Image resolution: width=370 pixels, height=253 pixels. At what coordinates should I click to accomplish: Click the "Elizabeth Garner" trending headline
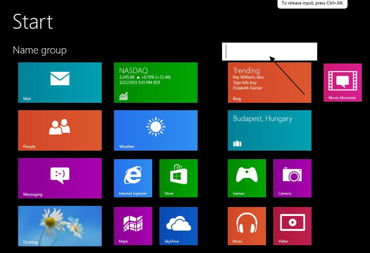[x=248, y=88]
